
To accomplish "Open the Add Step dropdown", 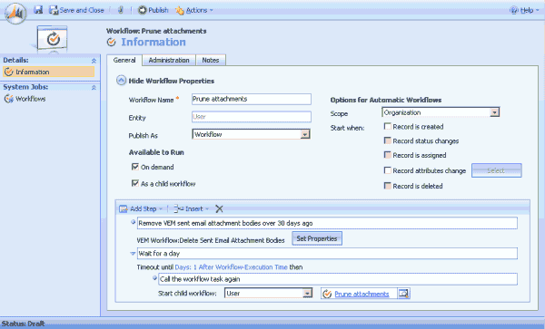I will pos(141,208).
